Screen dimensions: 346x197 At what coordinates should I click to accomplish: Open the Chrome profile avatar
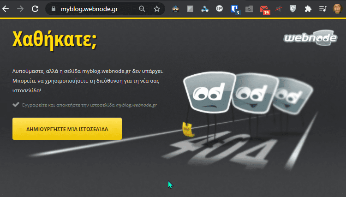point(337,9)
